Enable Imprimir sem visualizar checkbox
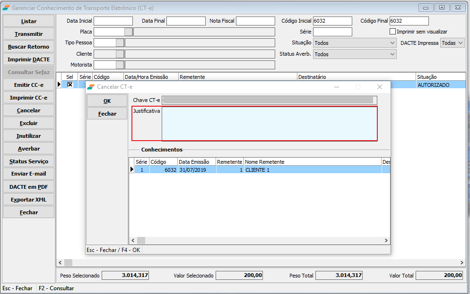Viewport: 470px width, 294px height. click(392, 32)
